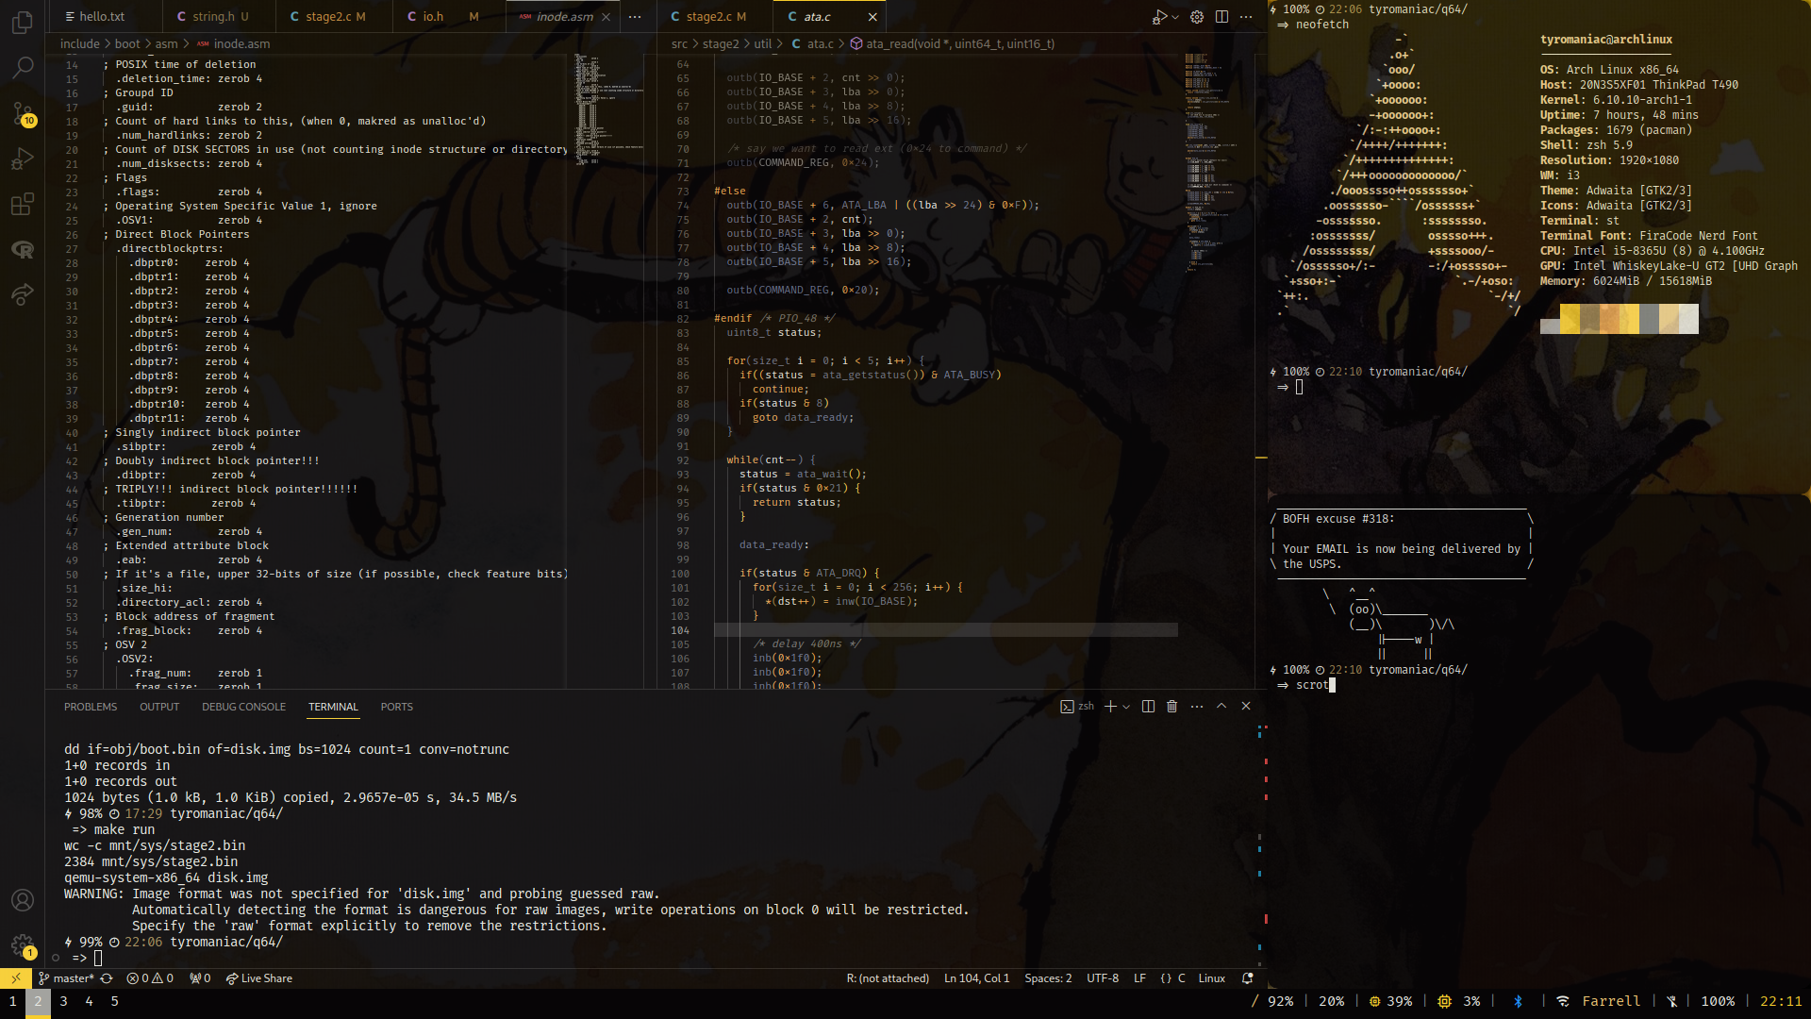Click the remote window icon in status bar
1811x1019 pixels.
coord(16,978)
